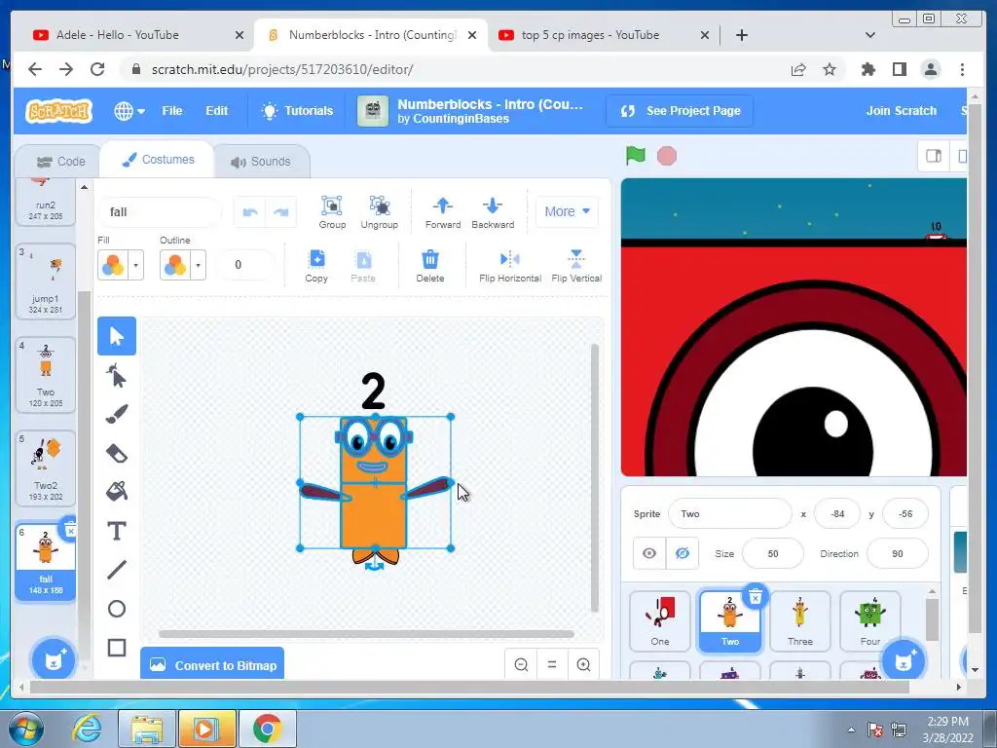Open a new browser tab
Image resolution: width=997 pixels, height=748 pixels.
click(x=741, y=35)
